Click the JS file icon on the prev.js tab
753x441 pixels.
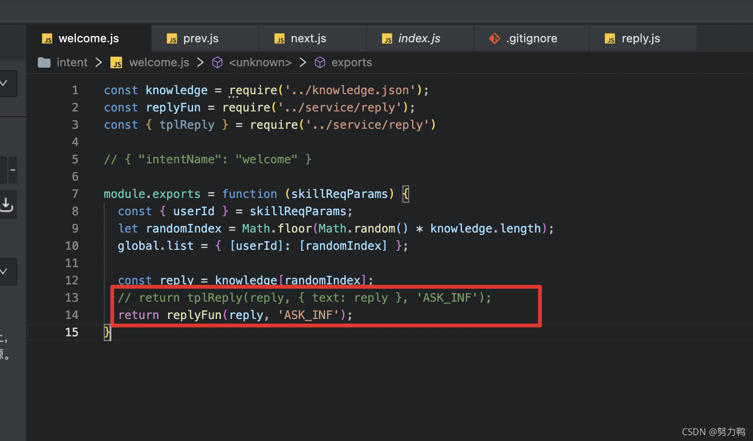tap(172, 39)
